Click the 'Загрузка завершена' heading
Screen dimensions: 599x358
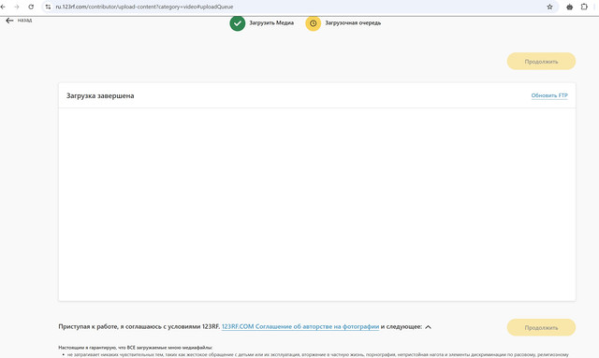pyautogui.click(x=100, y=95)
